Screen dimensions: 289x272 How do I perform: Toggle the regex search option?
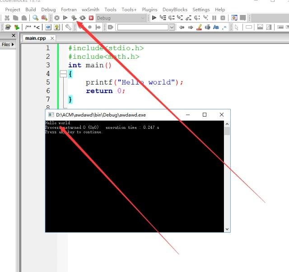(x=224, y=28)
